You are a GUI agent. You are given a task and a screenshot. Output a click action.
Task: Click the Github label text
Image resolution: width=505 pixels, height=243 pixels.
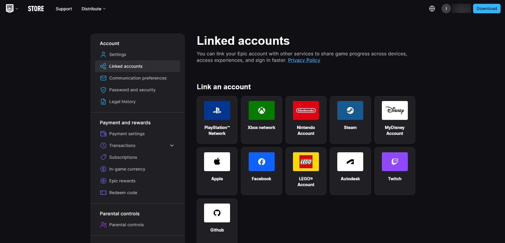(x=217, y=230)
